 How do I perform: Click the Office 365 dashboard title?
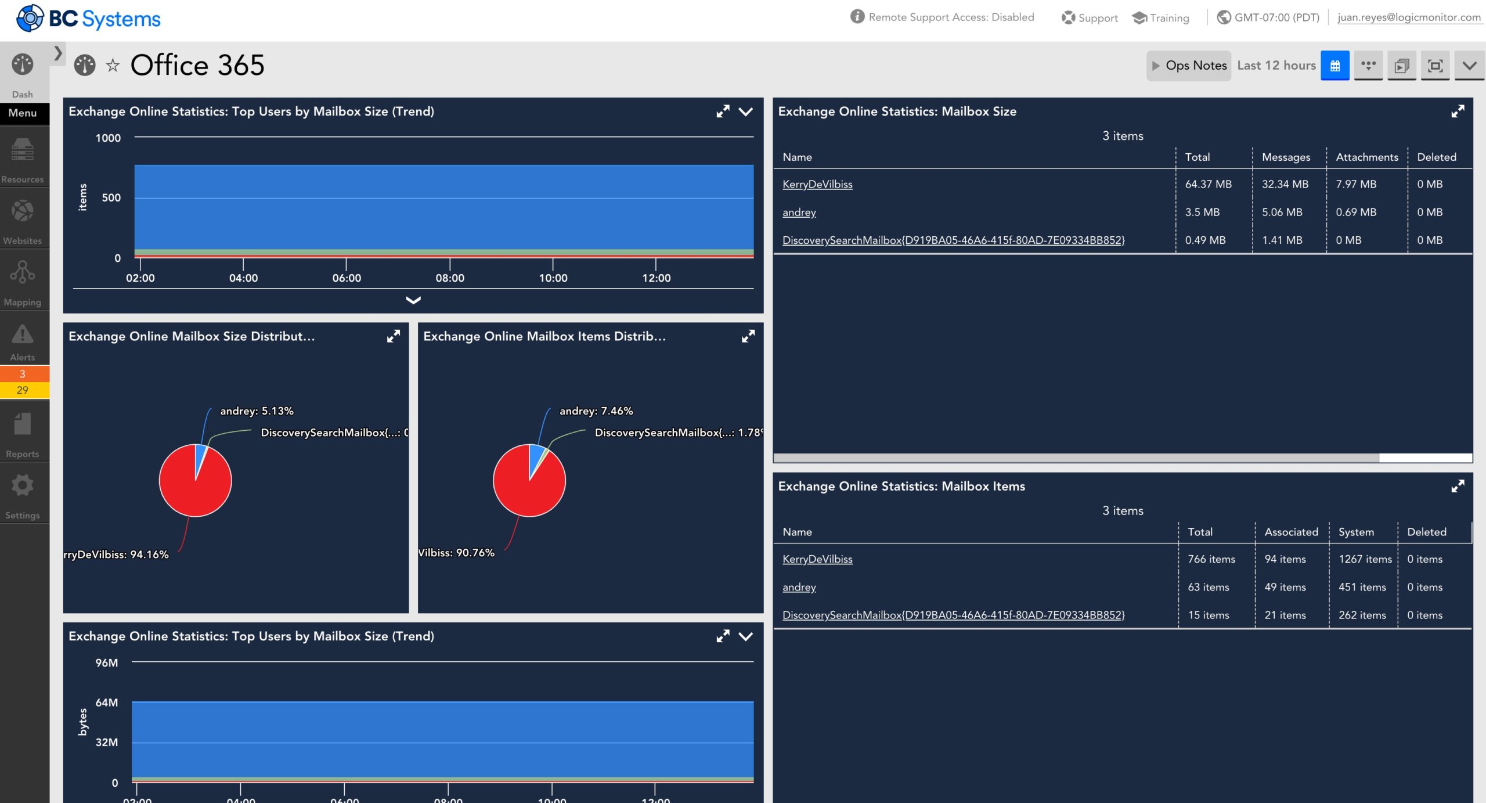coord(197,65)
